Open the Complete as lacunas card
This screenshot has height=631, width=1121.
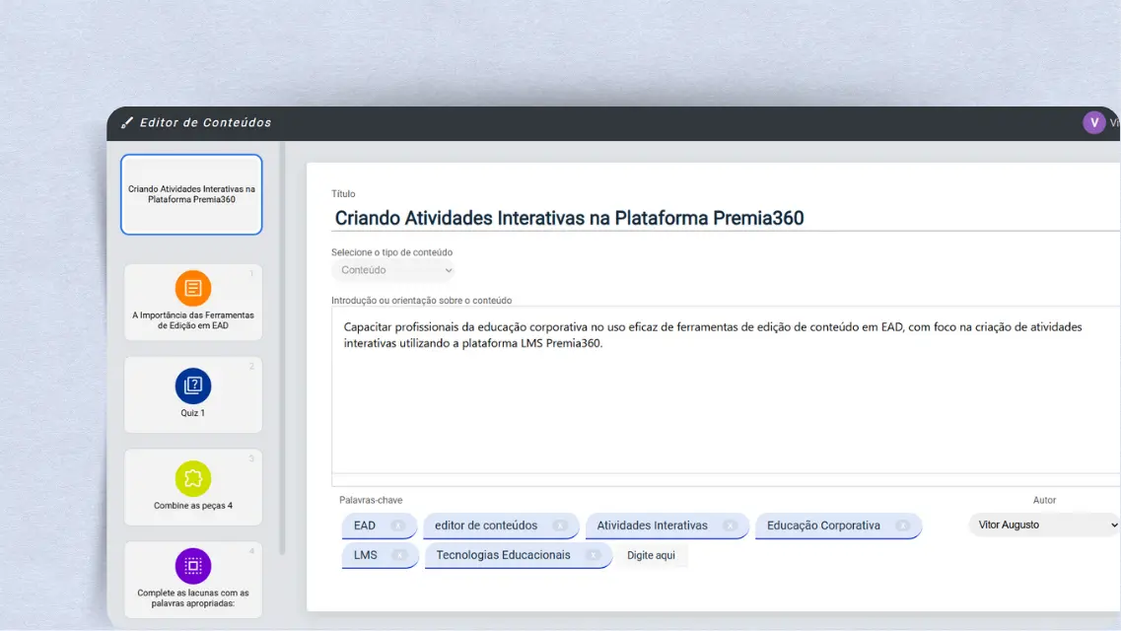point(193,580)
